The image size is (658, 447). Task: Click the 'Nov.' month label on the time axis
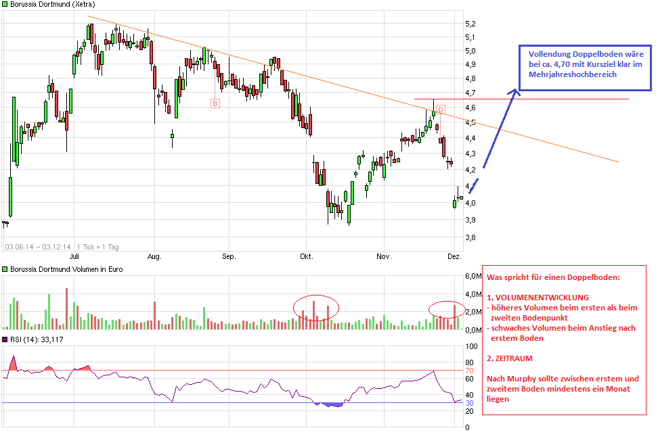(384, 256)
